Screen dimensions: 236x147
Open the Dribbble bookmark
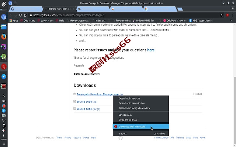tap(175, 21)
